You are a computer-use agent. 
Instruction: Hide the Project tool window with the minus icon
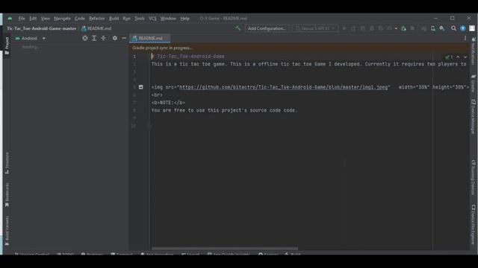[x=124, y=38]
